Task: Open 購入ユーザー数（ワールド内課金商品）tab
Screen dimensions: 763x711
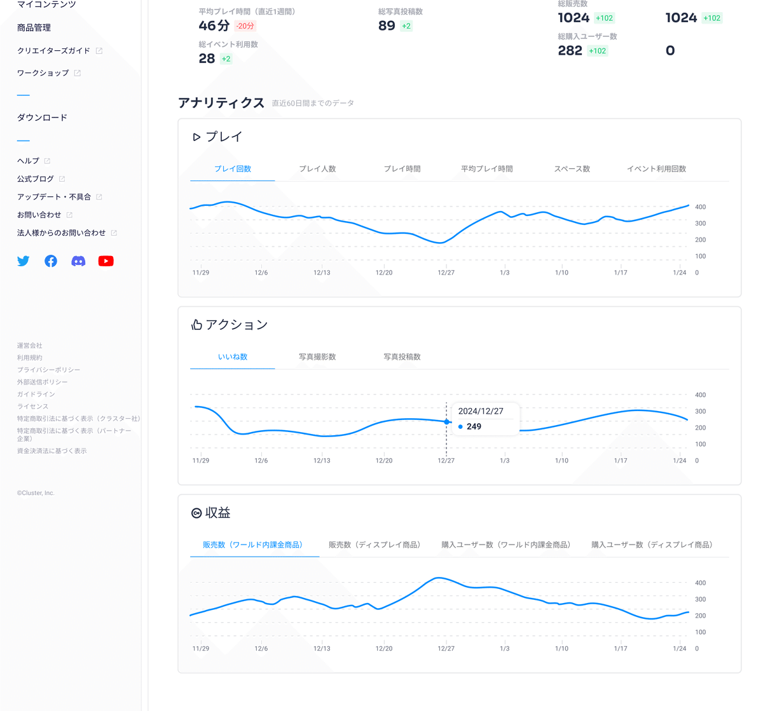Action: (507, 545)
